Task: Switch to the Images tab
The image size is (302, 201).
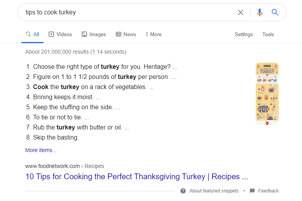Action: 94,34
